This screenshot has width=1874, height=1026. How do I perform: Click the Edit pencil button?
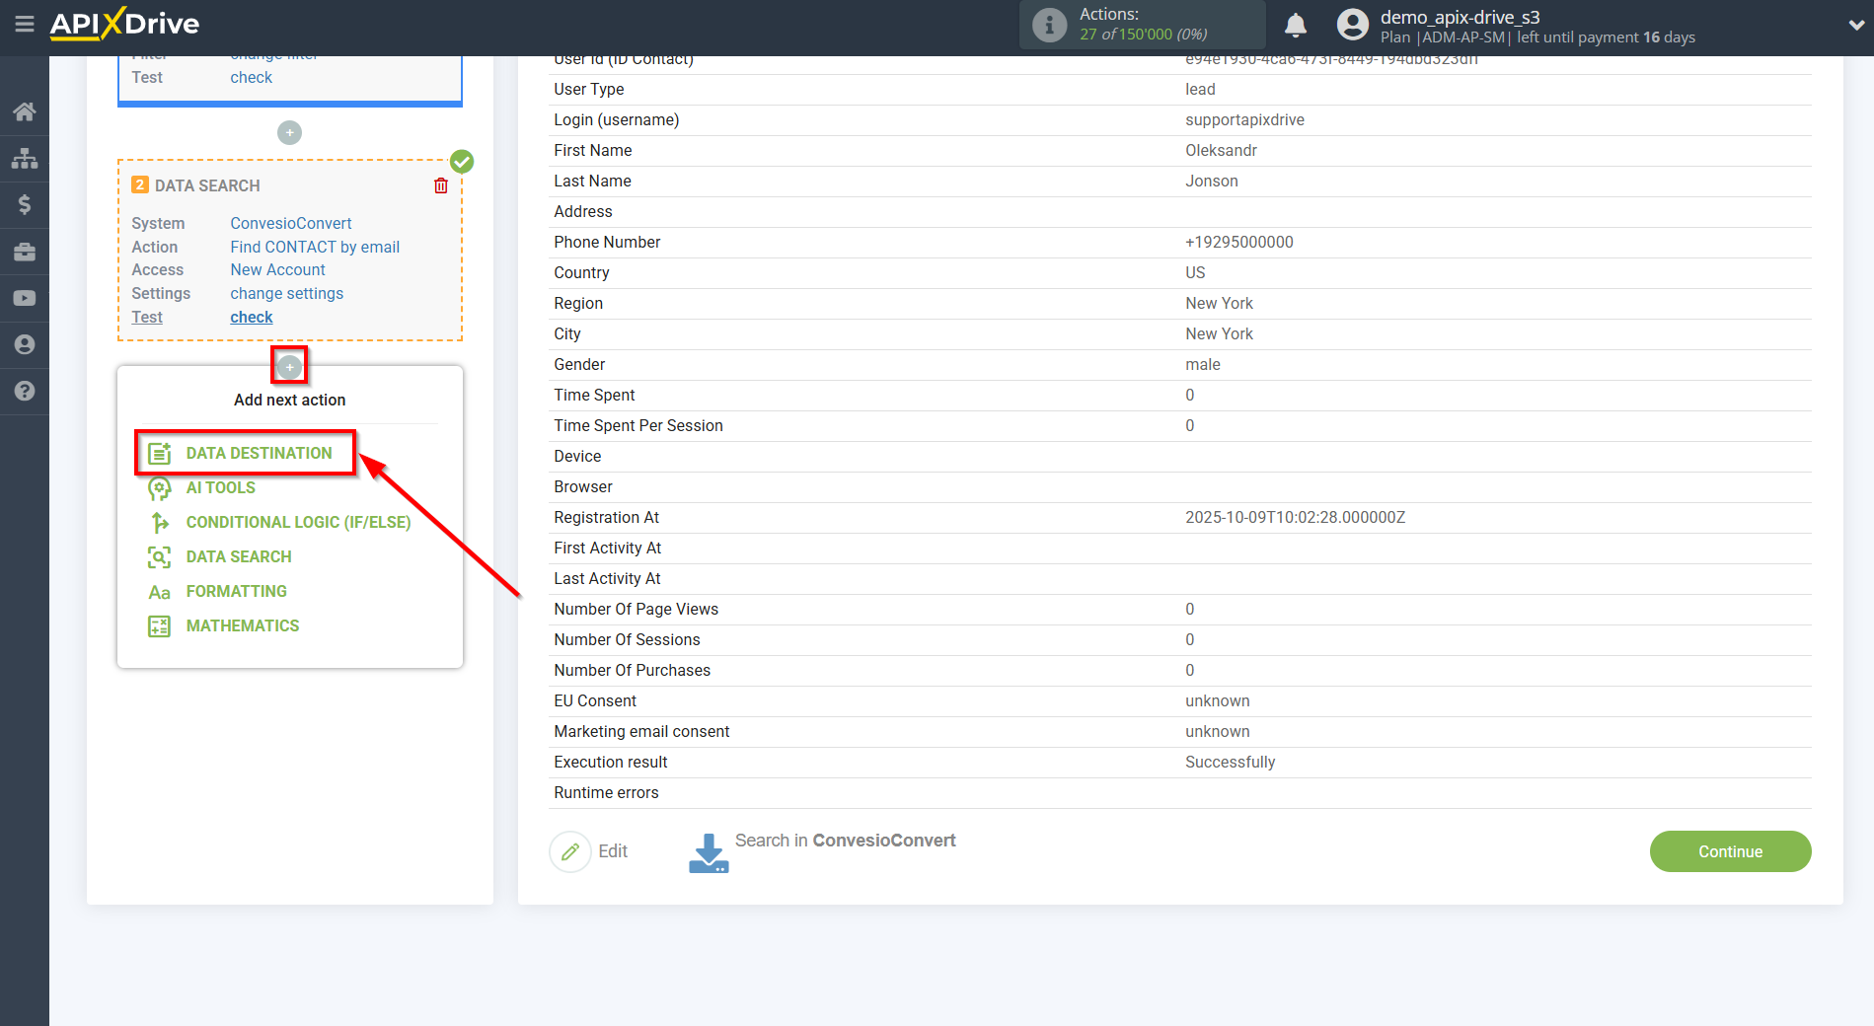pyautogui.click(x=570, y=851)
